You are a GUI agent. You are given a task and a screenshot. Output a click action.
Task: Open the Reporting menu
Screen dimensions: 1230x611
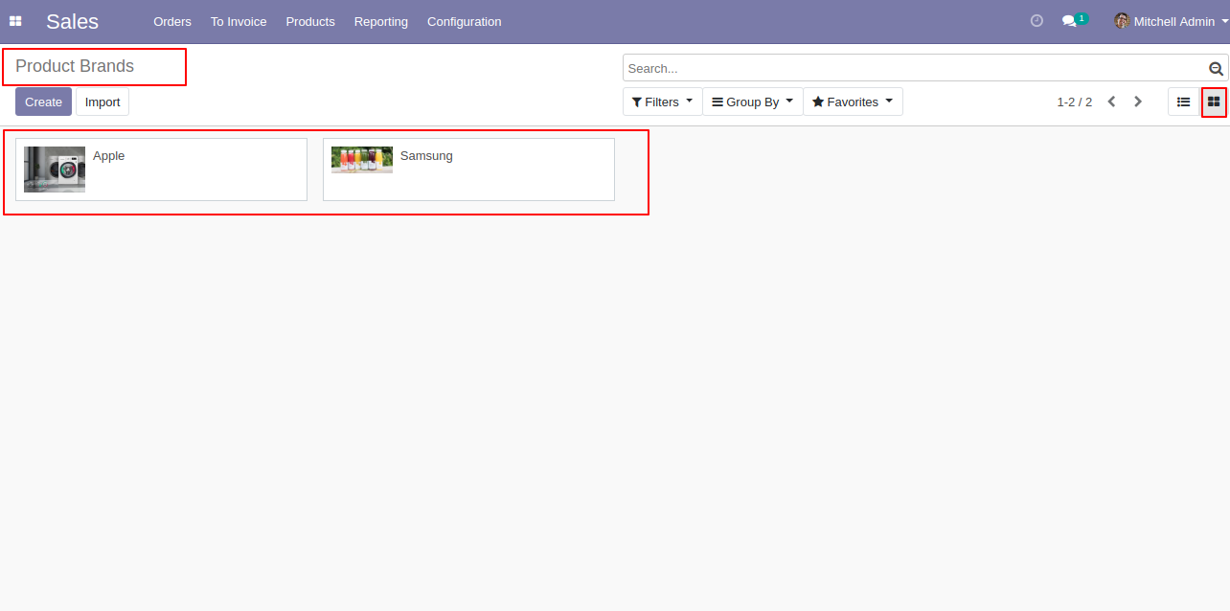(x=380, y=21)
